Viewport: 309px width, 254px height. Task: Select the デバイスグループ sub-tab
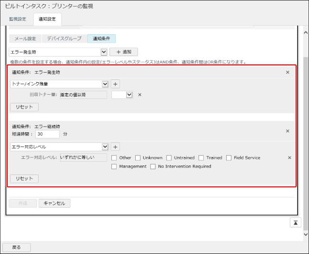(x=64, y=39)
